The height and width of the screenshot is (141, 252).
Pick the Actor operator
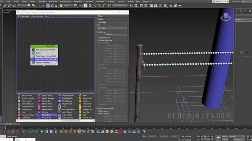click(63, 107)
